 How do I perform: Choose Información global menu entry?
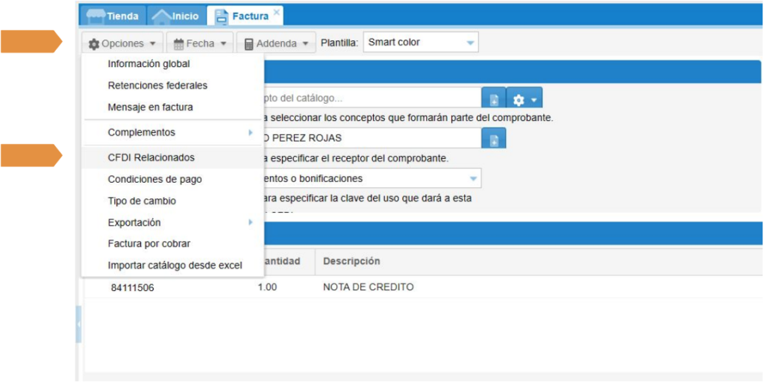pos(148,64)
